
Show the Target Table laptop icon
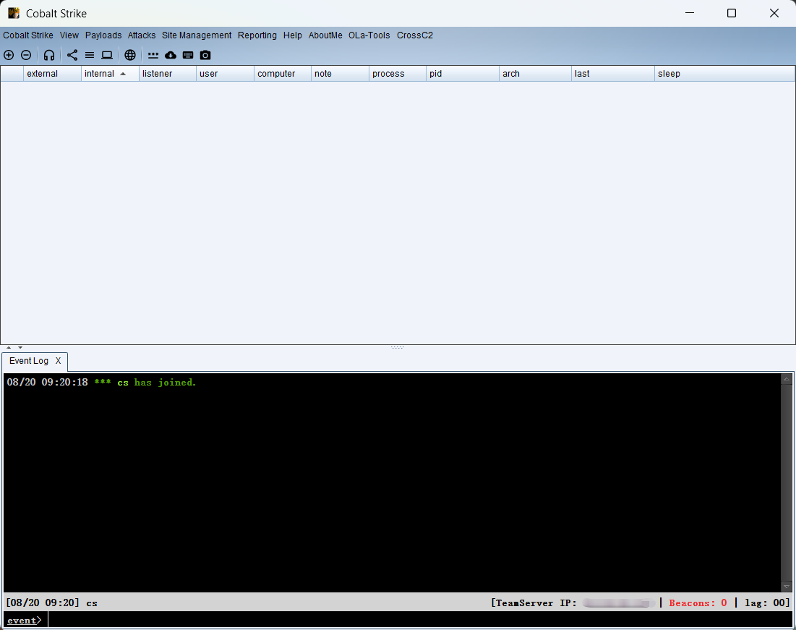106,55
